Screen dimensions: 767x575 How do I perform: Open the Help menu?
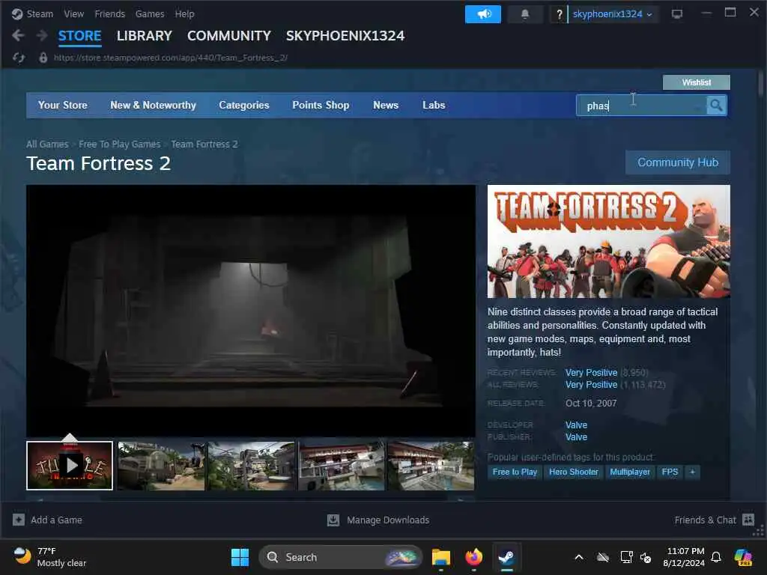184,13
